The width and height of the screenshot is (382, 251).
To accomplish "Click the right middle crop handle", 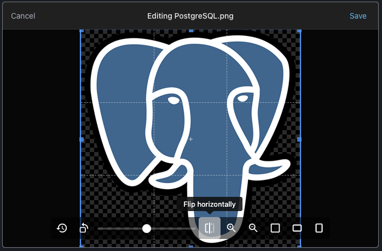I will pyautogui.click(x=299, y=139).
